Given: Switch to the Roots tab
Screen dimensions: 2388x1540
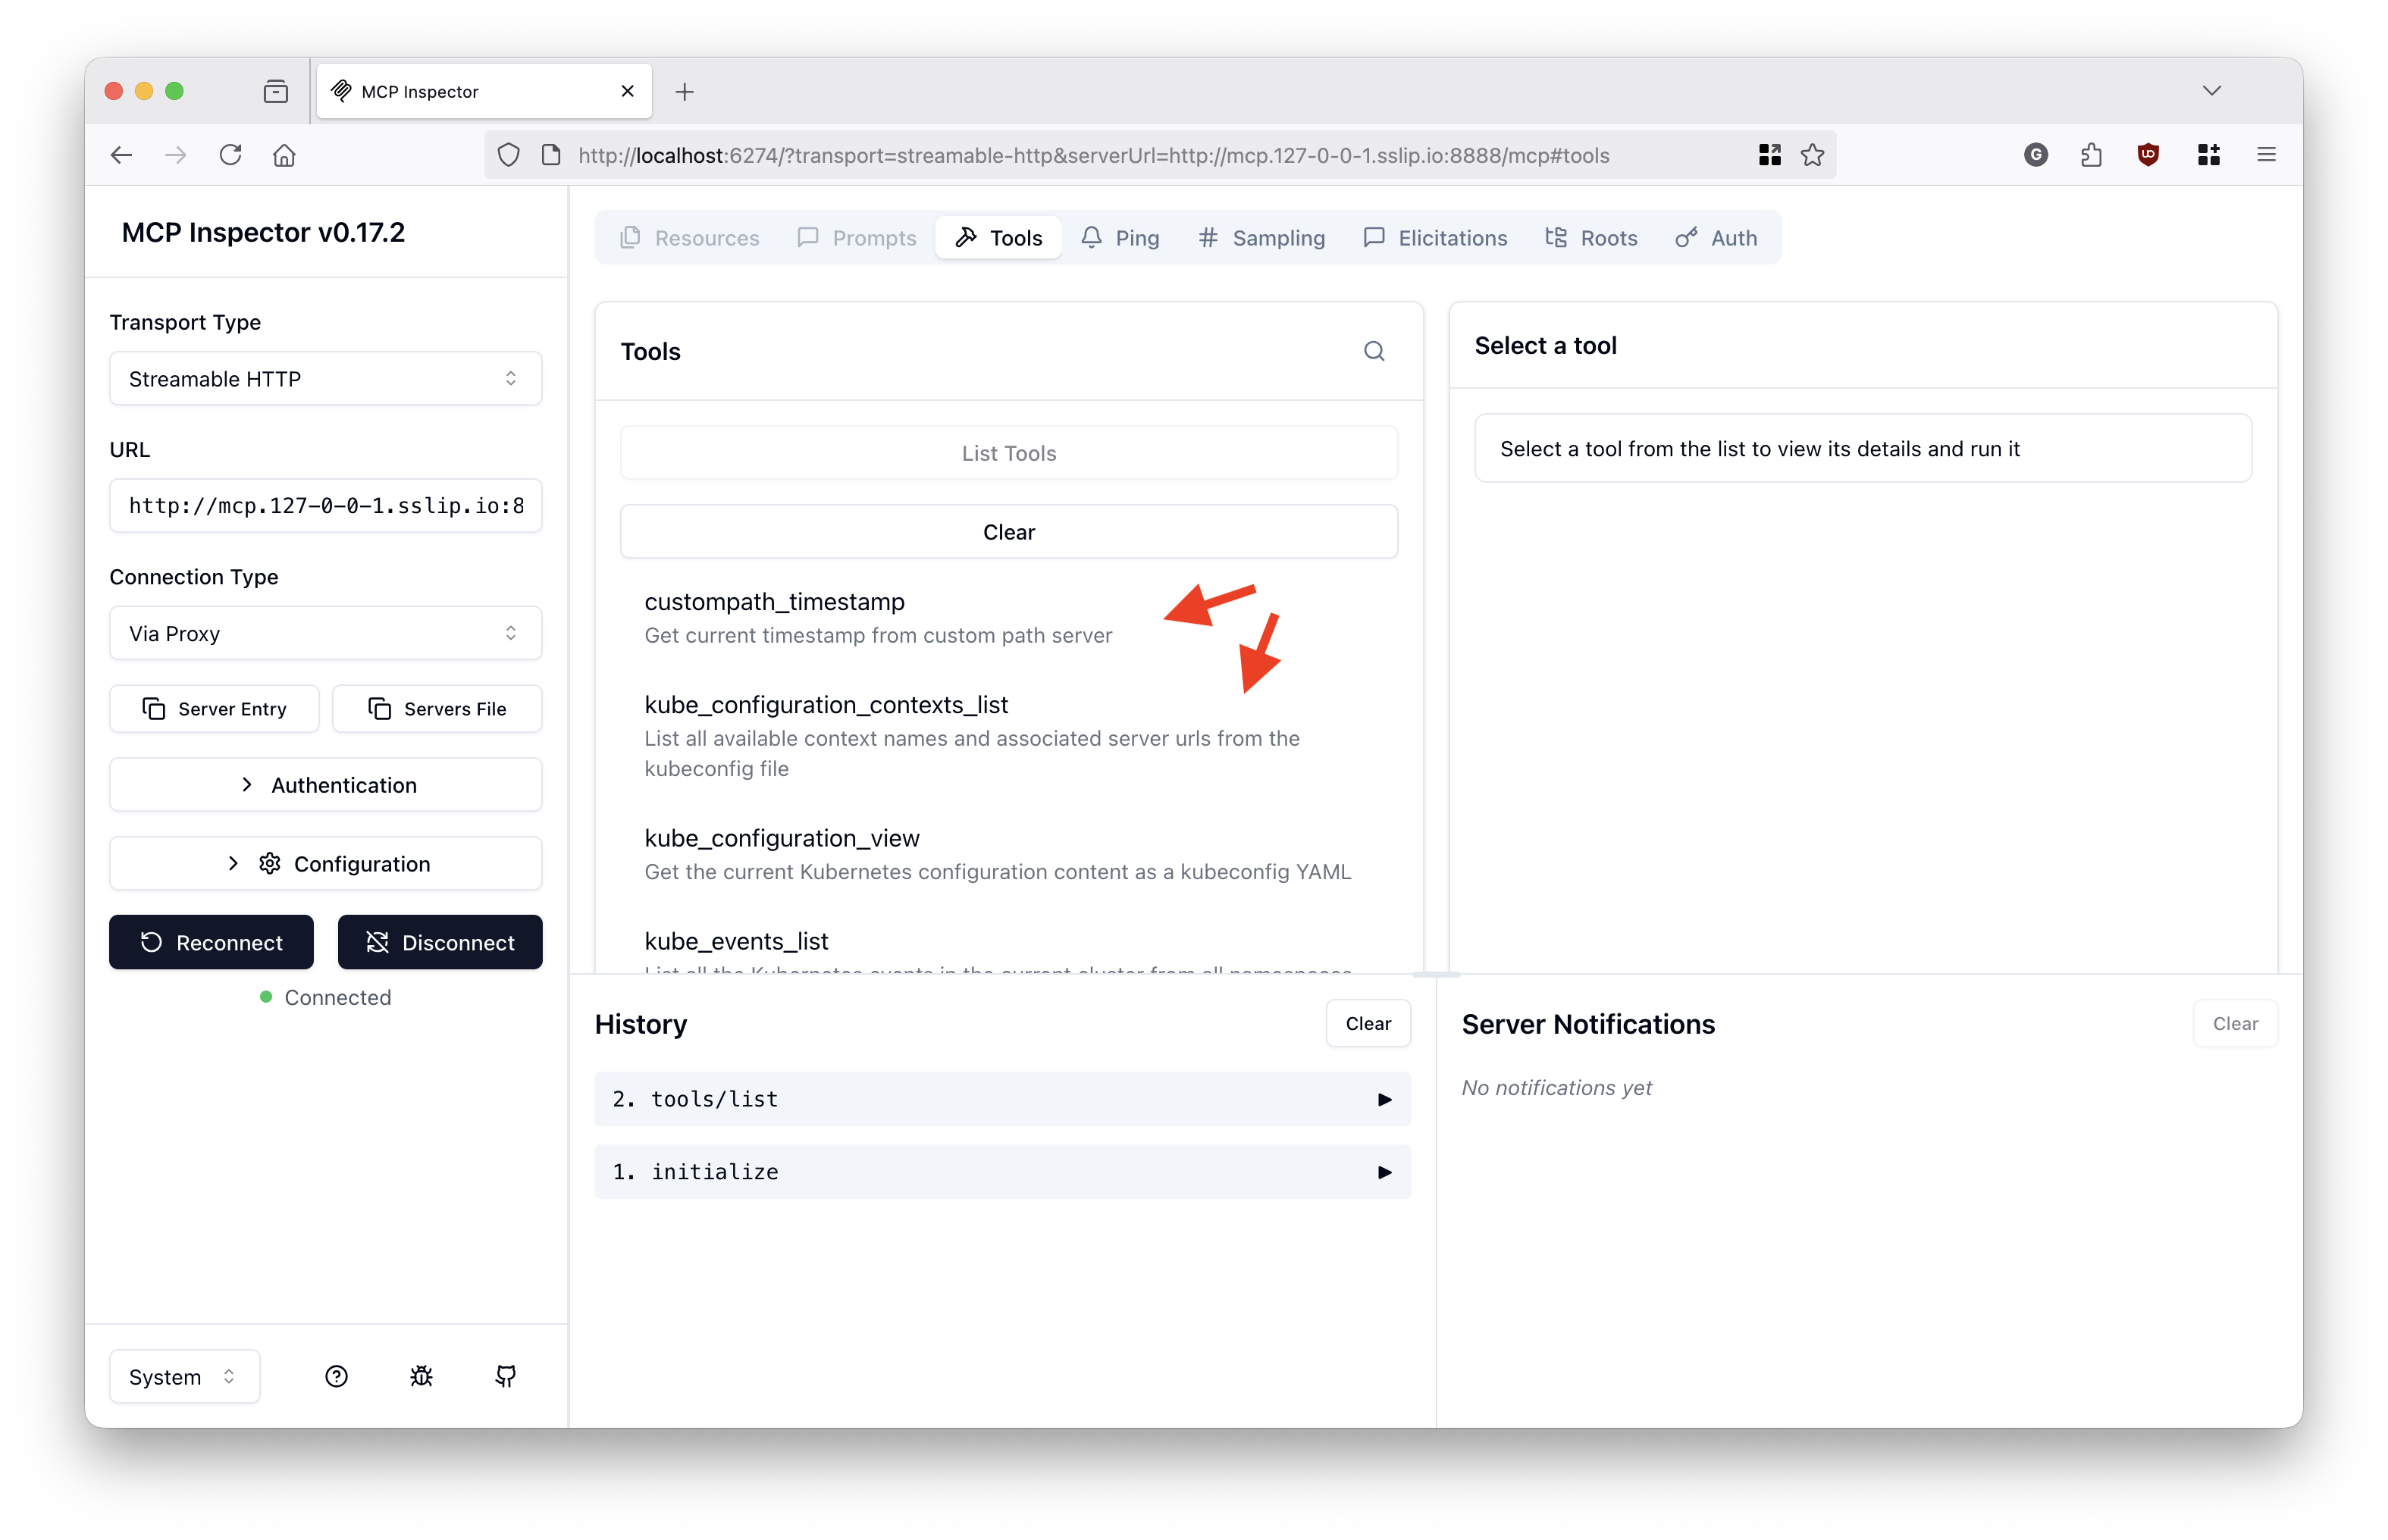Looking at the screenshot, I should 1591,238.
